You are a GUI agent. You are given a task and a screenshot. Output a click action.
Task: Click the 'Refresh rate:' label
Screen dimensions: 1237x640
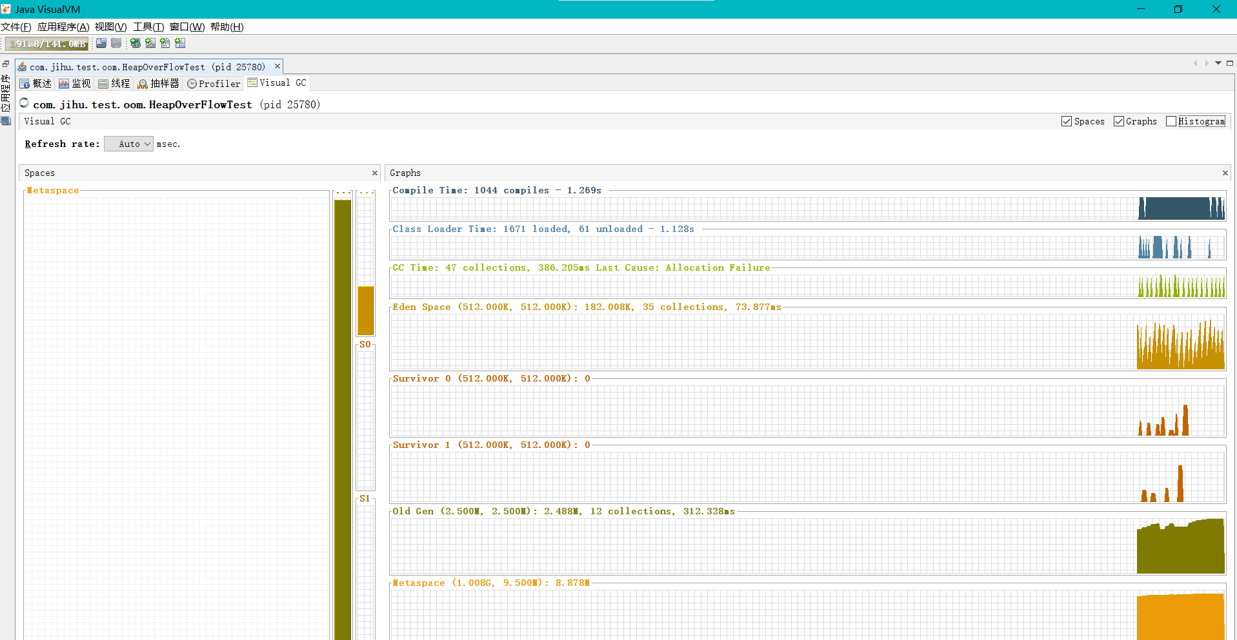[62, 144]
